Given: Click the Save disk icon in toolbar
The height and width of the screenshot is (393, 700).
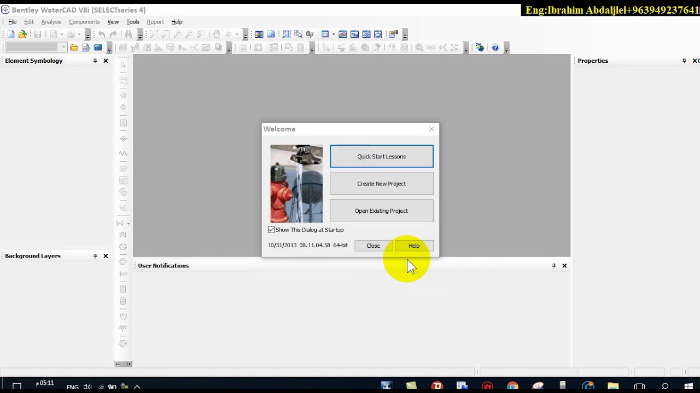Looking at the screenshot, I should pyautogui.click(x=38, y=34).
